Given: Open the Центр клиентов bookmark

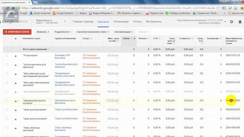Looking at the screenshot, I should click(x=40, y=13).
